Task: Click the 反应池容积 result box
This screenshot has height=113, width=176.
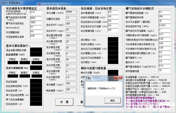Action: (36, 54)
